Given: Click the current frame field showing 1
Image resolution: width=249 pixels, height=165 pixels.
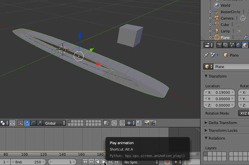Looking at the screenshot, I should pos(62,162).
